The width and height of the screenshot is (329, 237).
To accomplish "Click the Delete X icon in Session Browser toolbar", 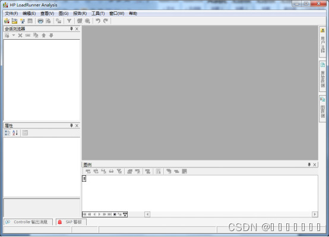I will (20, 36).
